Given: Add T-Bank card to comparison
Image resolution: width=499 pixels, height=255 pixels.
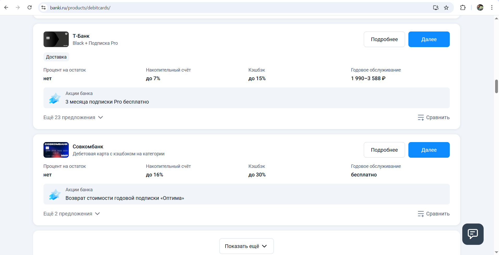Looking at the screenshot, I should pyautogui.click(x=434, y=117).
